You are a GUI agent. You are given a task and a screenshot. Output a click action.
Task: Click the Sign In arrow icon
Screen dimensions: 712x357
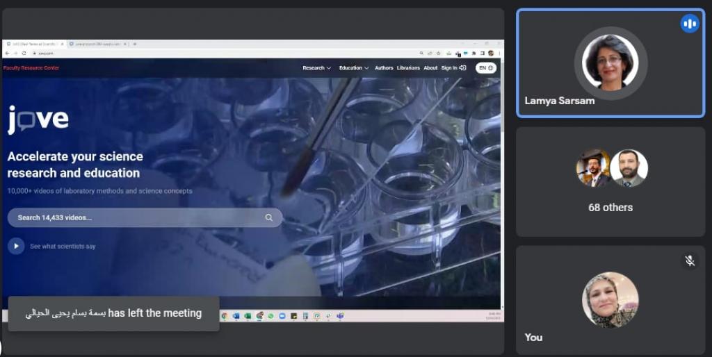463,68
